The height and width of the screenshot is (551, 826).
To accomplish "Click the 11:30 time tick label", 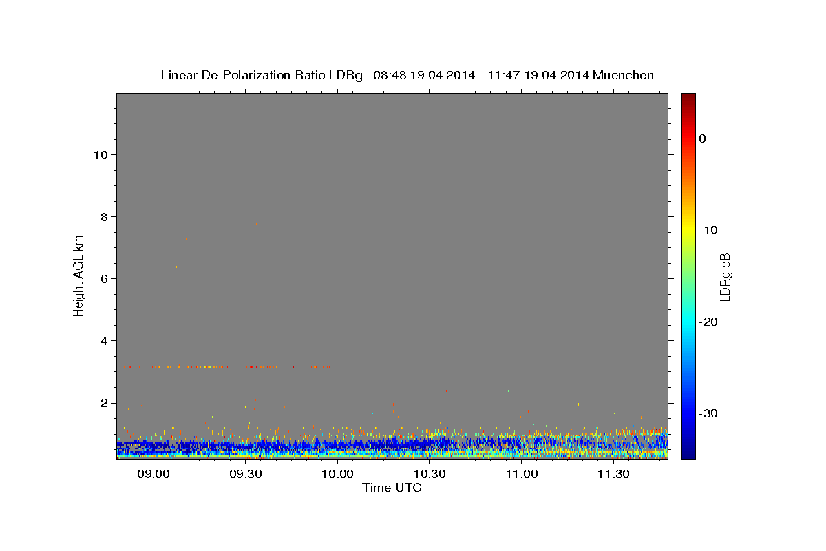I will [614, 474].
